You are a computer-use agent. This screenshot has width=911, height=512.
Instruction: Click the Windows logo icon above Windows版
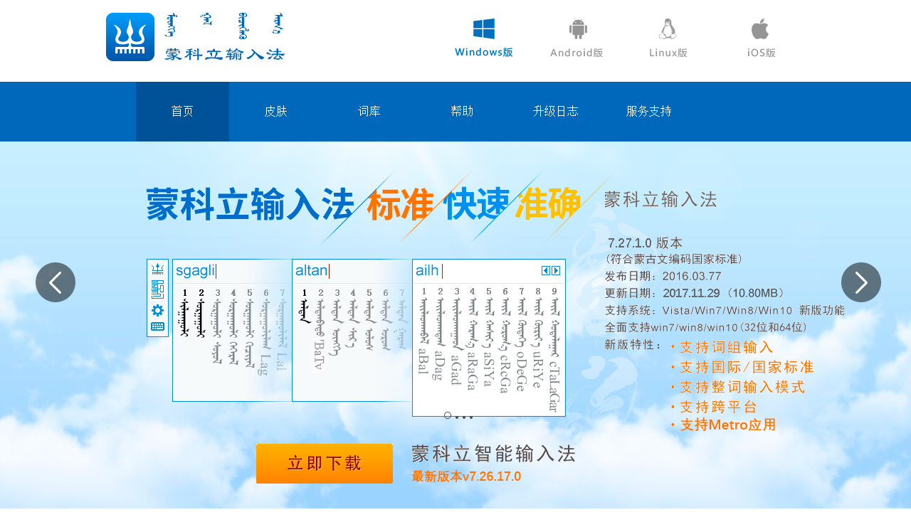[x=484, y=28]
